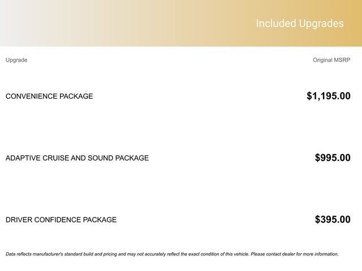Click the word 'pricing' in the disclaimer

(x=110, y=254)
